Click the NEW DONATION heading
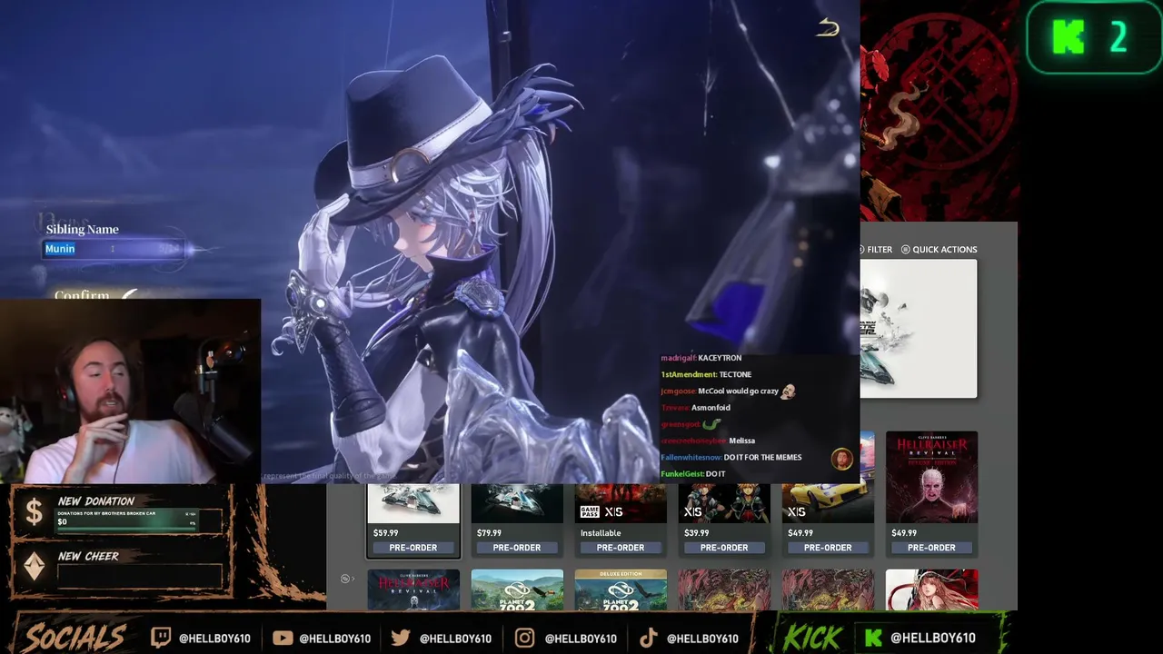Screen dimensions: 1163x654 click(95, 501)
